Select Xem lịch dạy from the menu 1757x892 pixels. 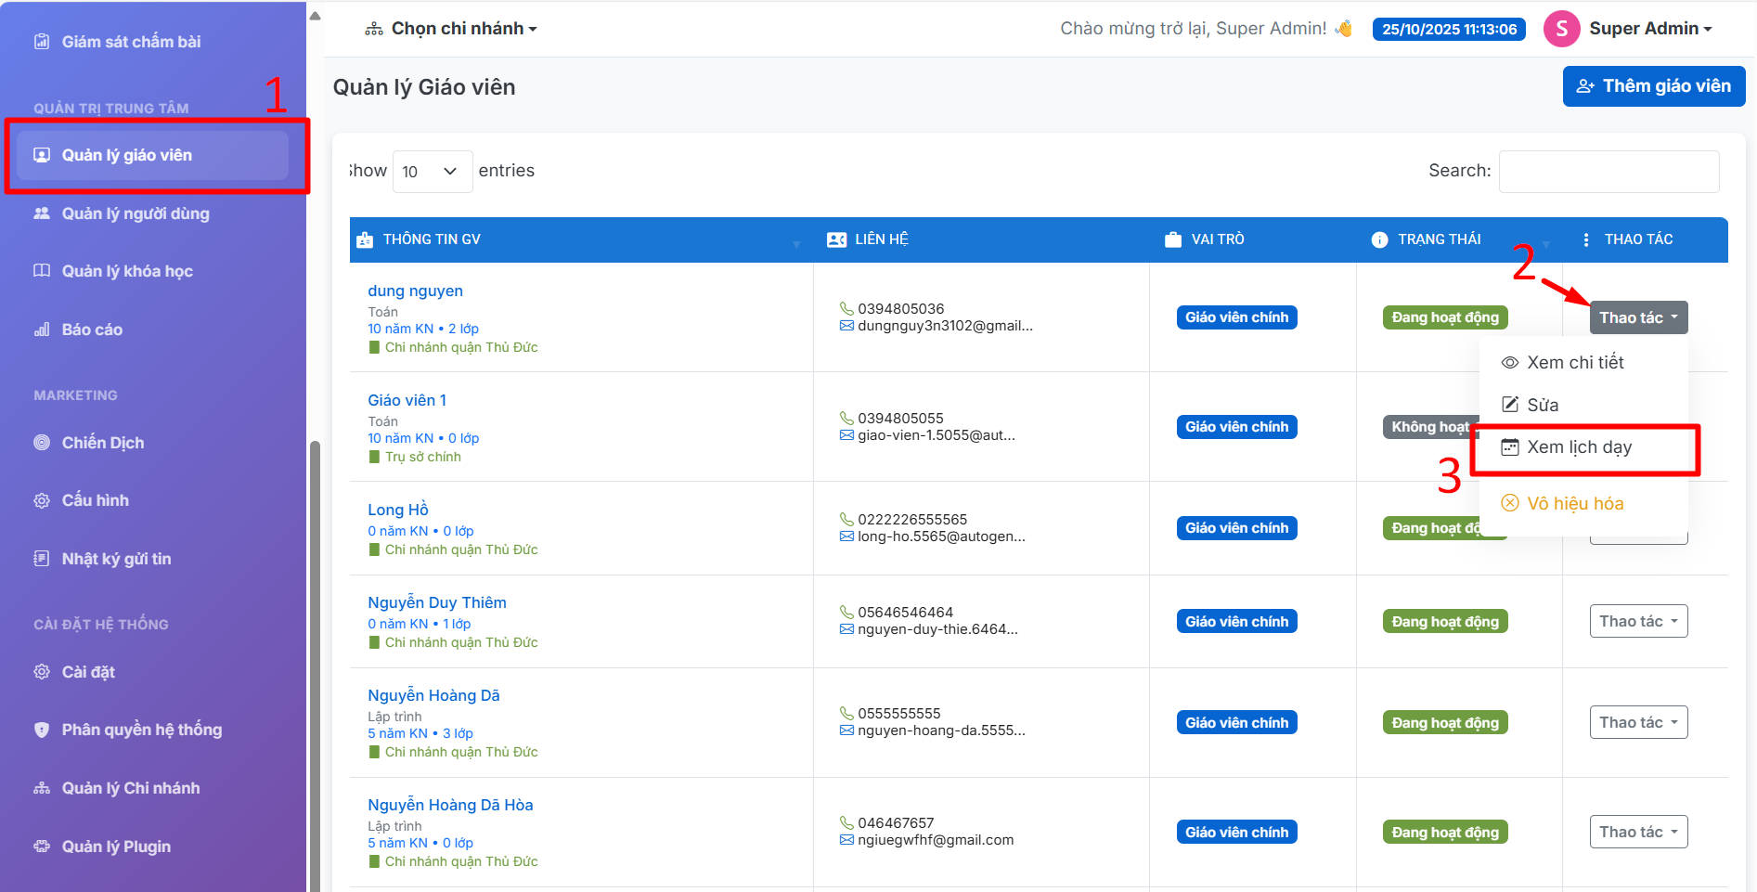tap(1579, 447)
